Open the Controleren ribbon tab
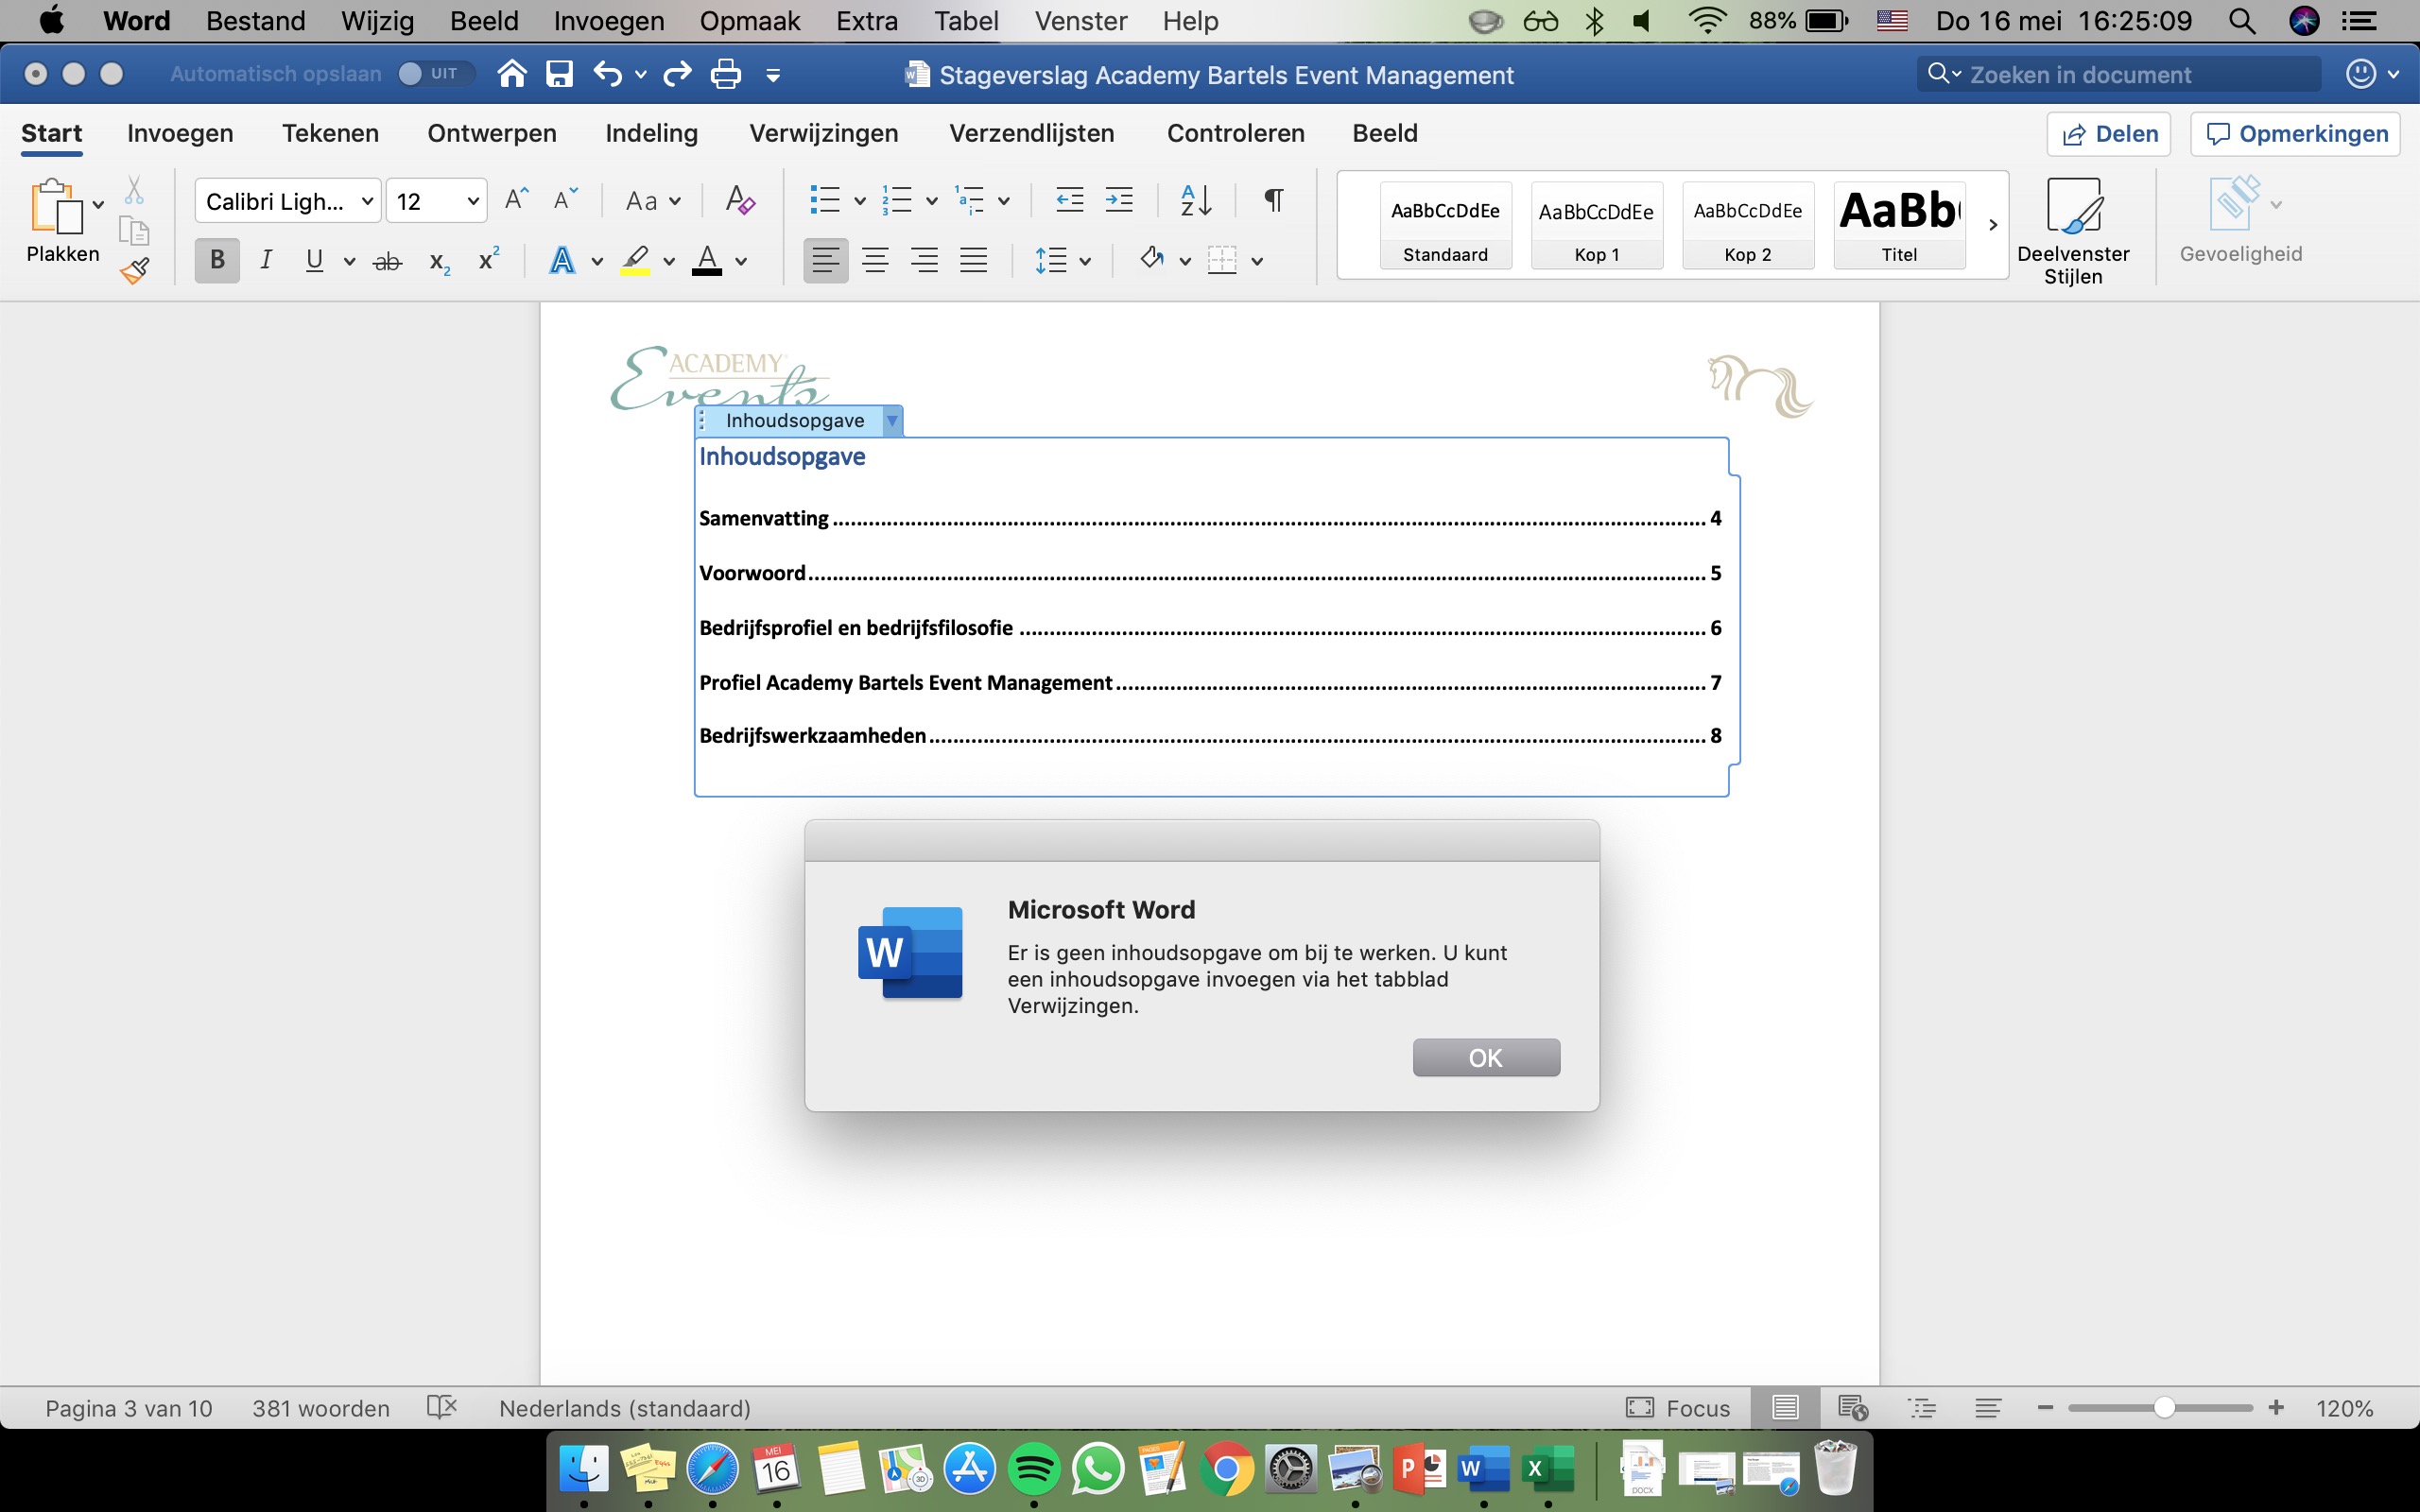The image size is (2420, 1512). click(1236, 134)
